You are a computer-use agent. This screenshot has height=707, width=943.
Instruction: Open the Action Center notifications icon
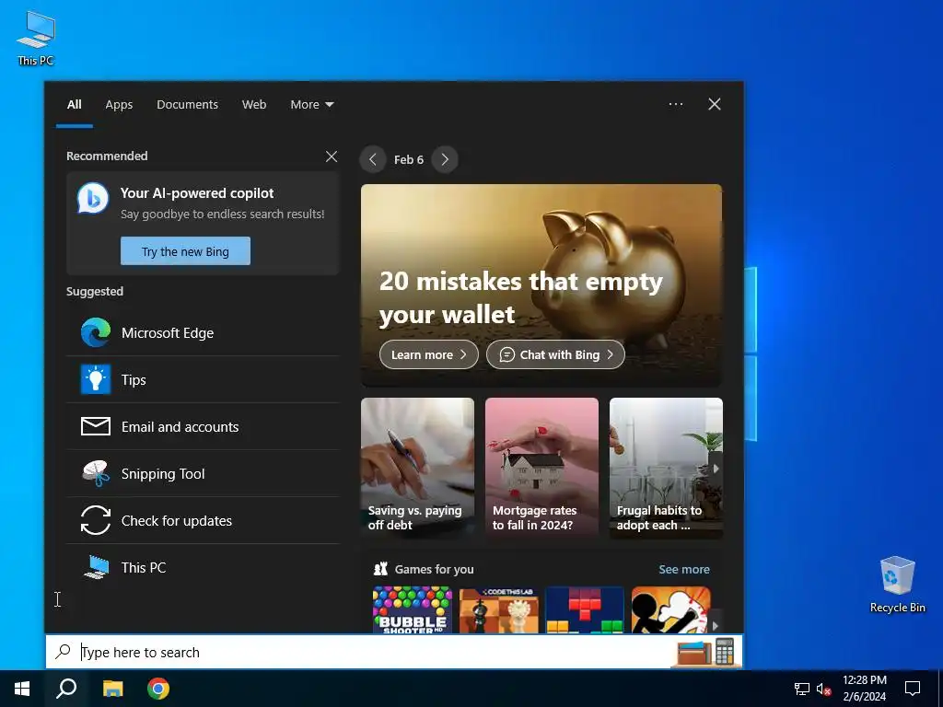[x=913, y=689]
